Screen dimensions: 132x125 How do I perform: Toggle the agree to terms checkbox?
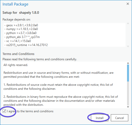point(4,111)
